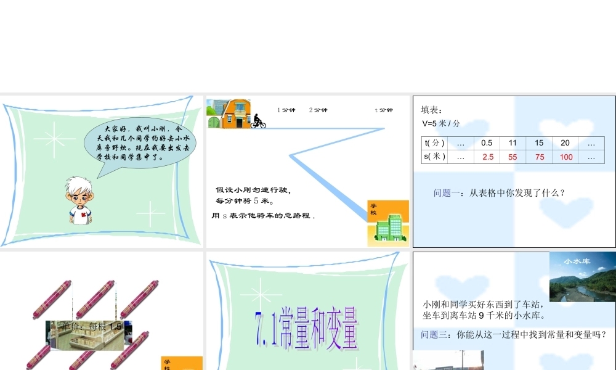Open the slide with Xiaogang's speech bubble
616x370 pixels.
[102, 171]
